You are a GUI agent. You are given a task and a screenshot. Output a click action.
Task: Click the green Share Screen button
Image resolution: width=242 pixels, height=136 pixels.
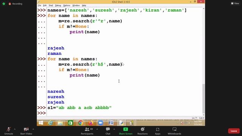click(x=126, y=131)
